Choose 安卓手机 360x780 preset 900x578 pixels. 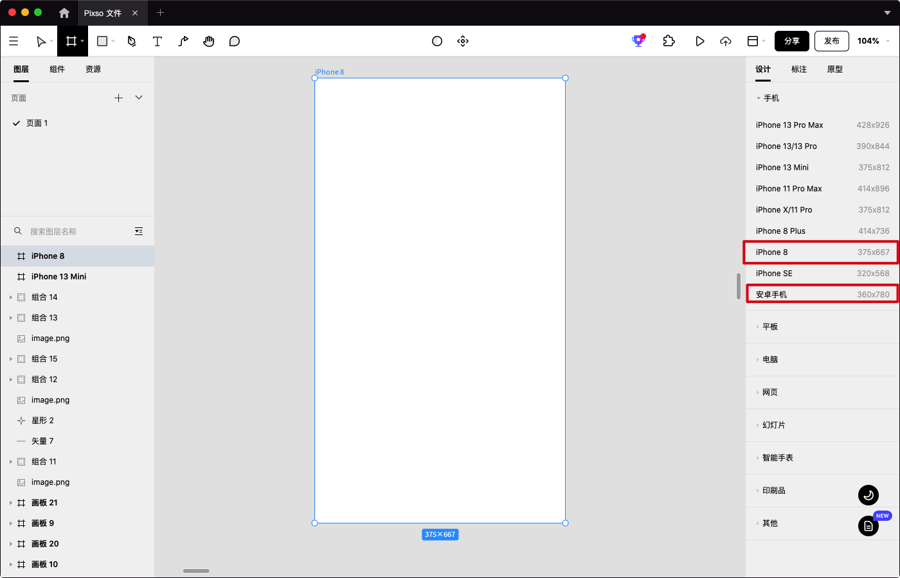(x=822, y=295)
